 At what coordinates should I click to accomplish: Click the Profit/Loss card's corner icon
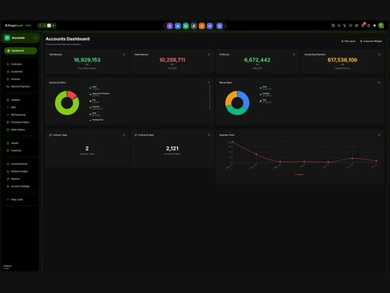[x=294, y=55]
